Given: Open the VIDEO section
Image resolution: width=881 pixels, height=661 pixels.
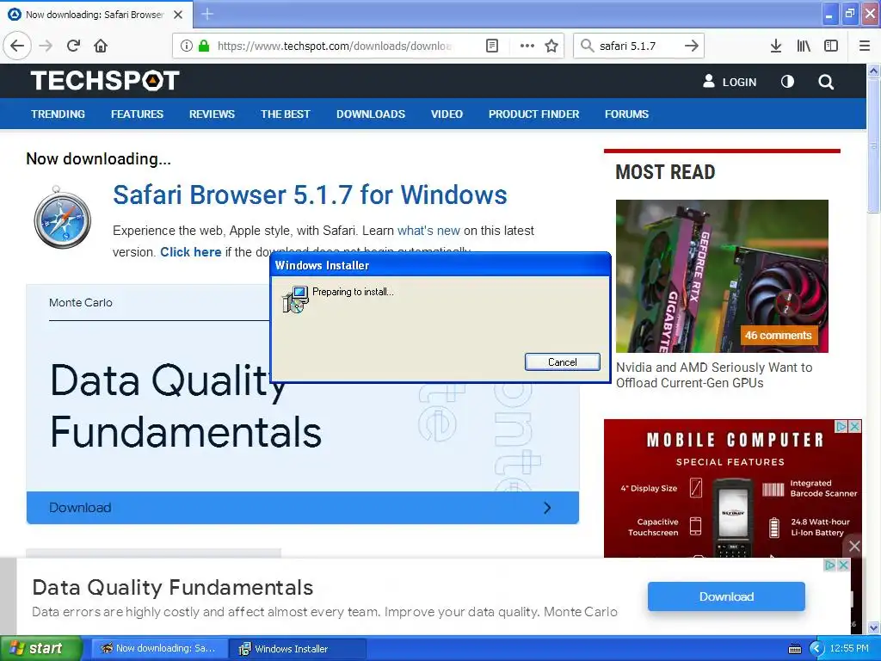Looking at the screenshot, I should point(447,114).
